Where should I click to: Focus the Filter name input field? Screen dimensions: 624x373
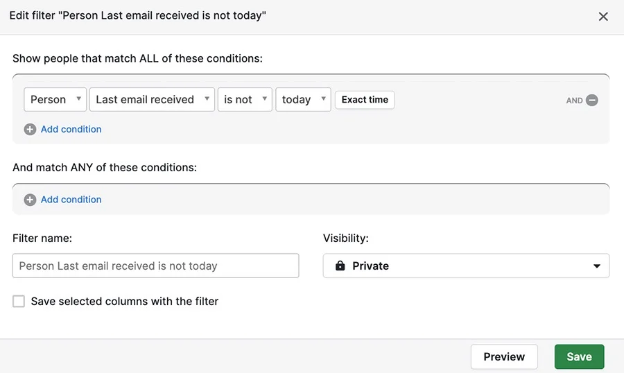coord(155,266)
